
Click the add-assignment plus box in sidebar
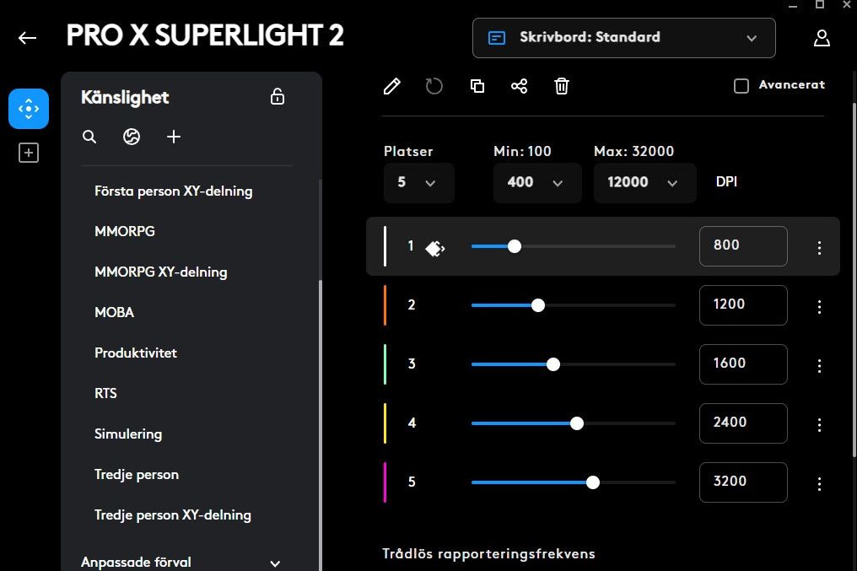[29, 153]
